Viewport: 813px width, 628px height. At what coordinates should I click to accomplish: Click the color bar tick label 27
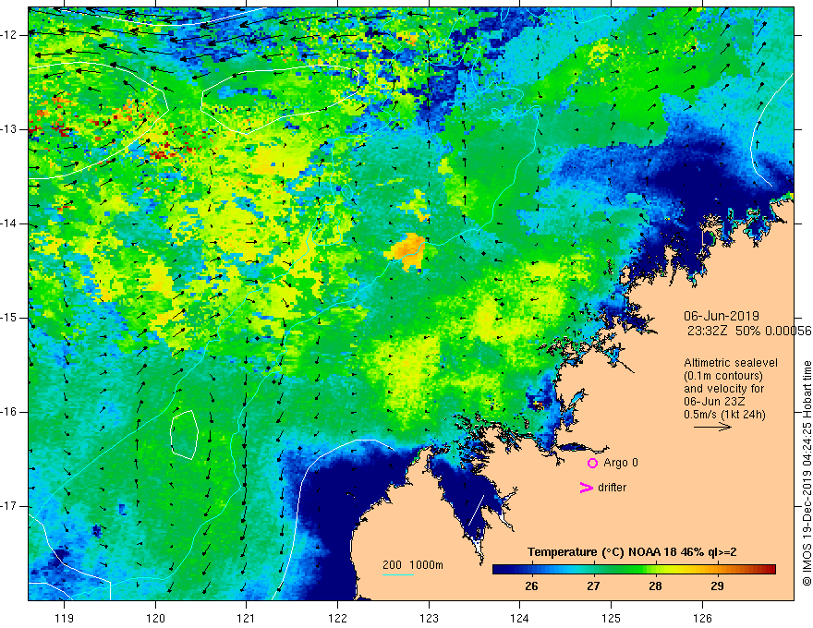pyautogui.click(x=593, y=586)
